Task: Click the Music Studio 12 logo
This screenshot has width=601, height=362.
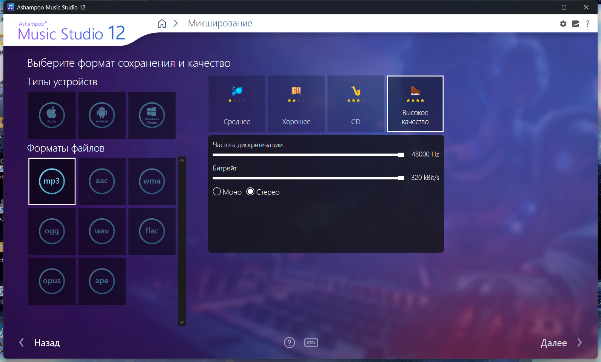Action: 71,32
